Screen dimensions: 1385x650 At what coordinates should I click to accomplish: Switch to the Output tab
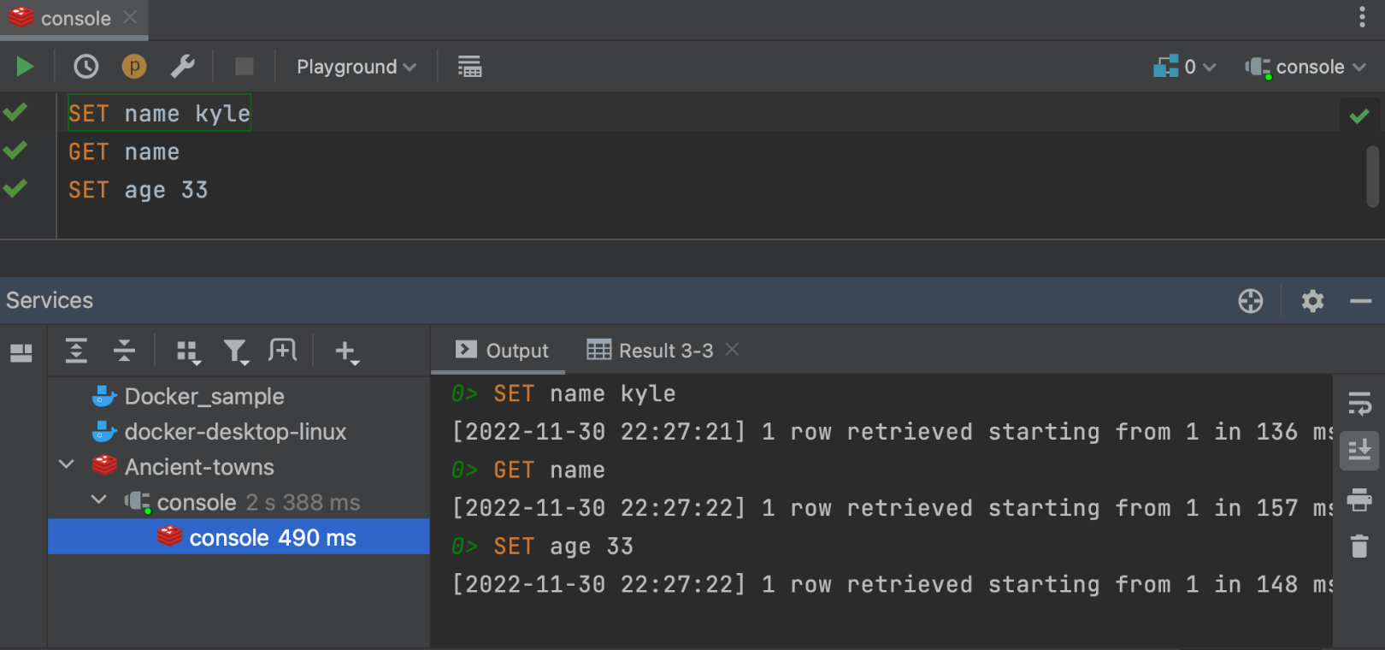point(503,351)
